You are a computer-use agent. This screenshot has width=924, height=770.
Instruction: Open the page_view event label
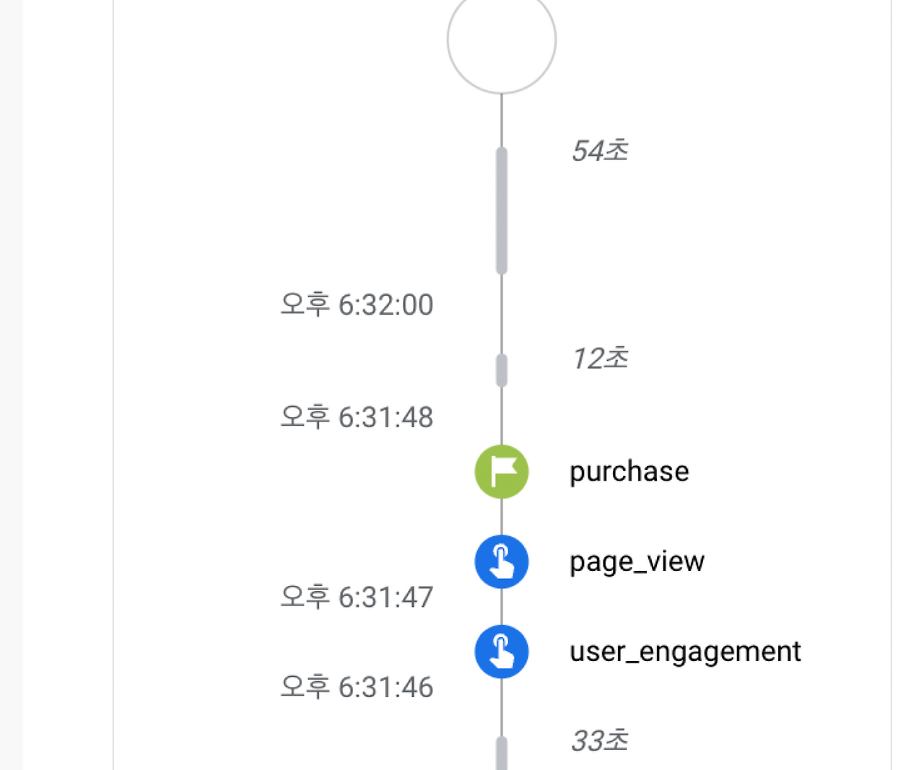(637, 561)
